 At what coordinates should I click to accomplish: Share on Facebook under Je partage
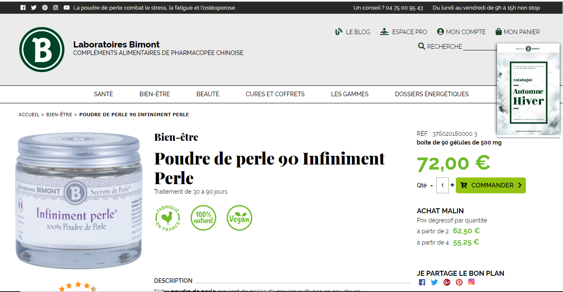click(422, 282)
